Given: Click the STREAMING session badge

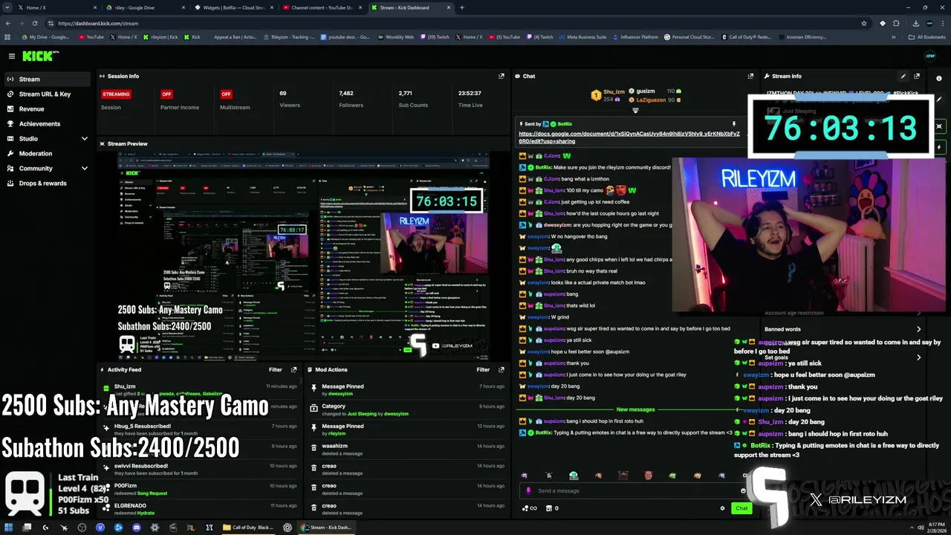Looking at the screenshot, I should 116,94.
